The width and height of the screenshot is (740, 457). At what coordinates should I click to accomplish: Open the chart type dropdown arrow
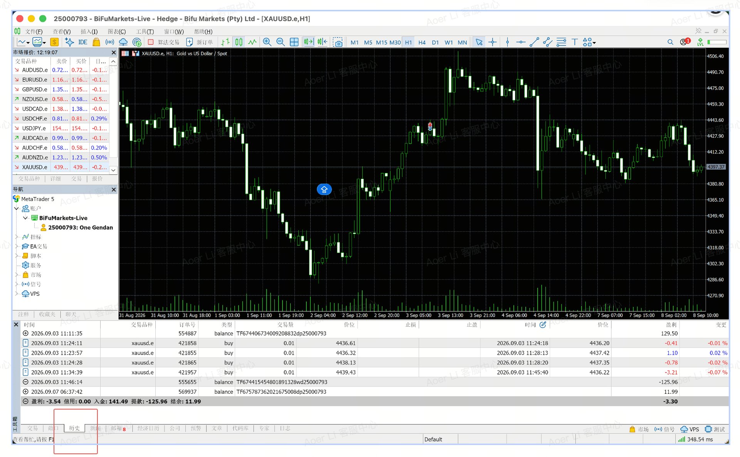[x=28, y=43]
